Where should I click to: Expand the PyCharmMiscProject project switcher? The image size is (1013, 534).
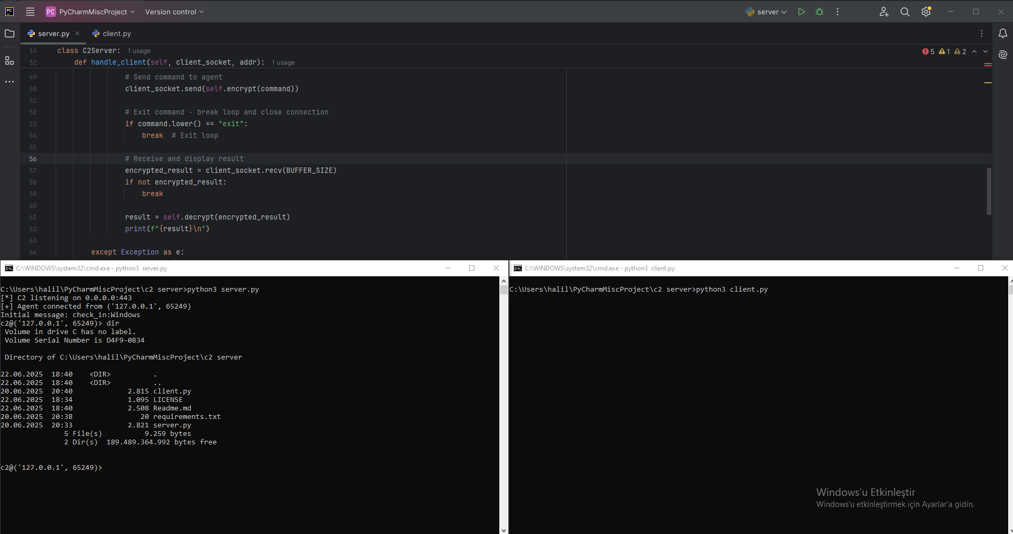click(x=134, y=12)
